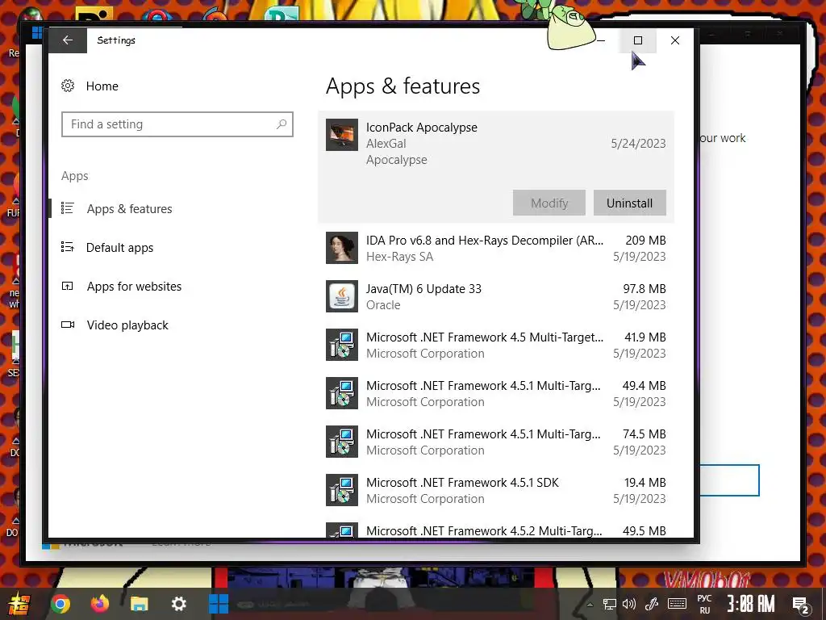Click .NET Framework 4.5 Multi-Targeting icon
Viewport: 826px width, 620px height.
(342, 345)
